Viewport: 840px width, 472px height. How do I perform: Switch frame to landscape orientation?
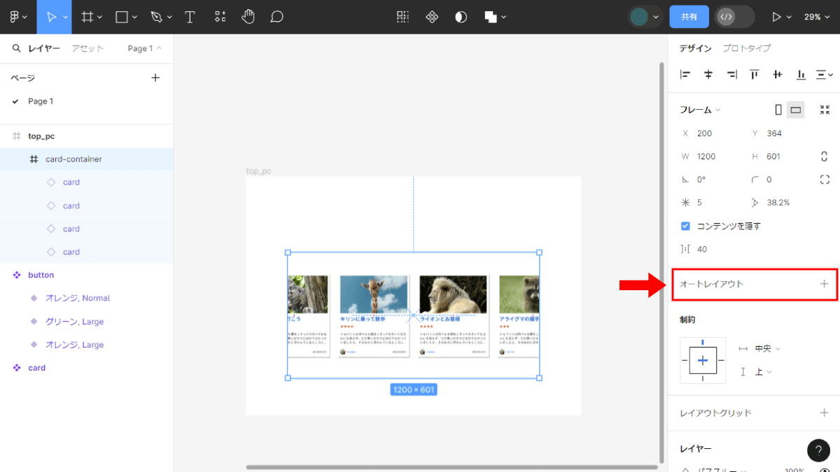[x=796, y=110]
